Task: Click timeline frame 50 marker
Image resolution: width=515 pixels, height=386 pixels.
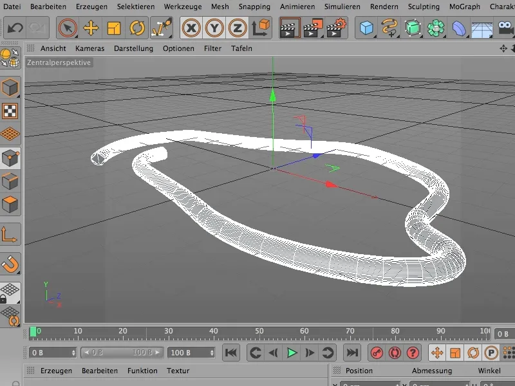Action: [259, 331]
